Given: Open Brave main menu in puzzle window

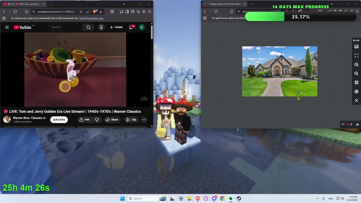Looking at the screenshot, I should [357, 12].
